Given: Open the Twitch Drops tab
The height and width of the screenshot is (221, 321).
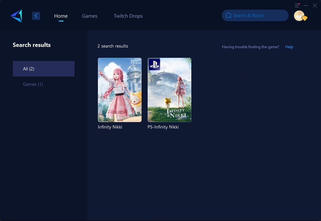Looking at the screenshot, I should click(x=128, y=16).
